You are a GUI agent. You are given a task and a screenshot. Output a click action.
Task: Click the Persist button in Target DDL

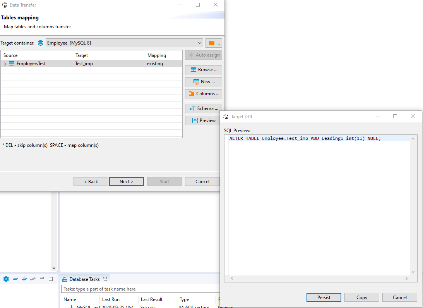pyautogui.click(x=324, y=297)
